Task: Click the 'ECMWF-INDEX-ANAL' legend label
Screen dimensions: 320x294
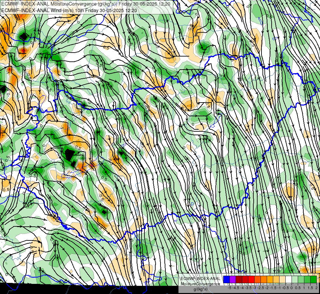Action: point(200,279)
